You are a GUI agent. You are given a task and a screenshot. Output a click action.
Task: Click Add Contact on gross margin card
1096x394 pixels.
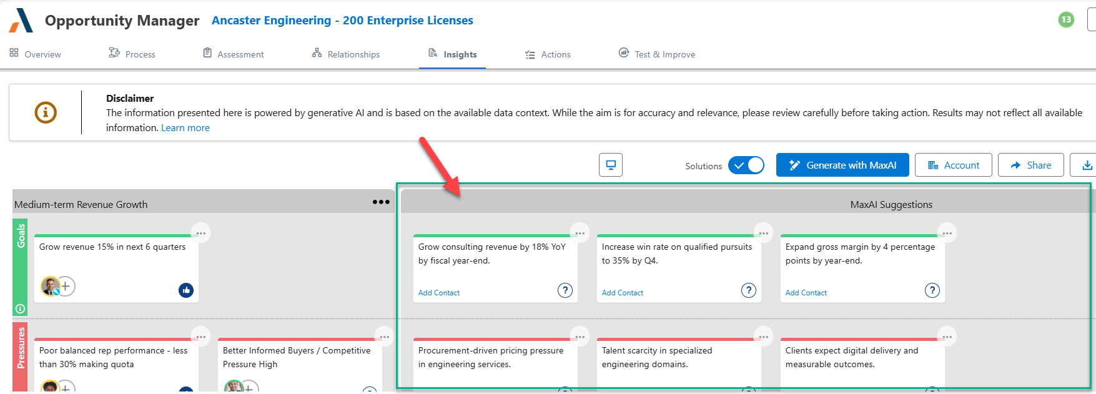(x=806, y=293)
